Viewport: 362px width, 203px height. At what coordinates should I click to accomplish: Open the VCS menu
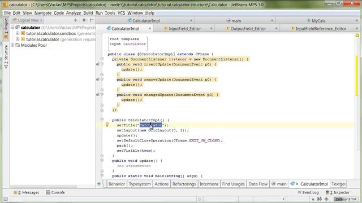click(x=121, y=13)
